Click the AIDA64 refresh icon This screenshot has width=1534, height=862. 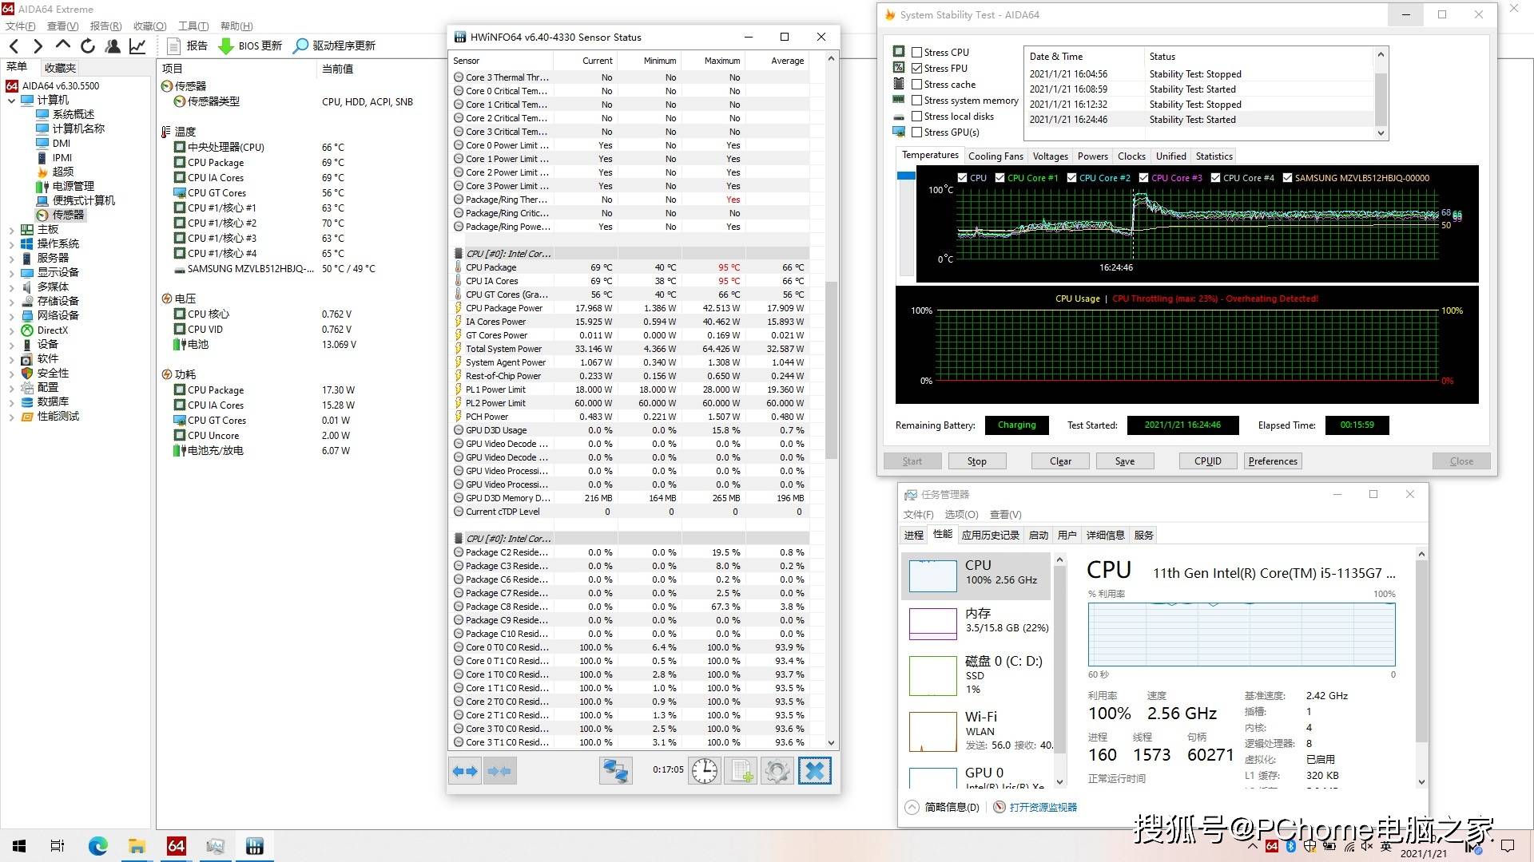88,46
